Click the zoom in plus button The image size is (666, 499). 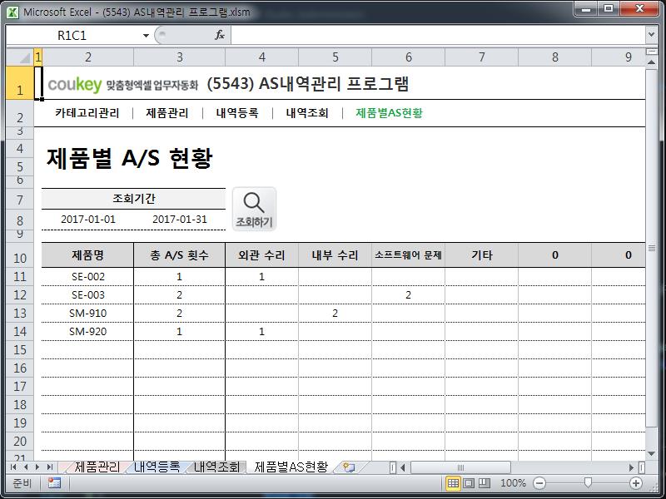point(636,483)
